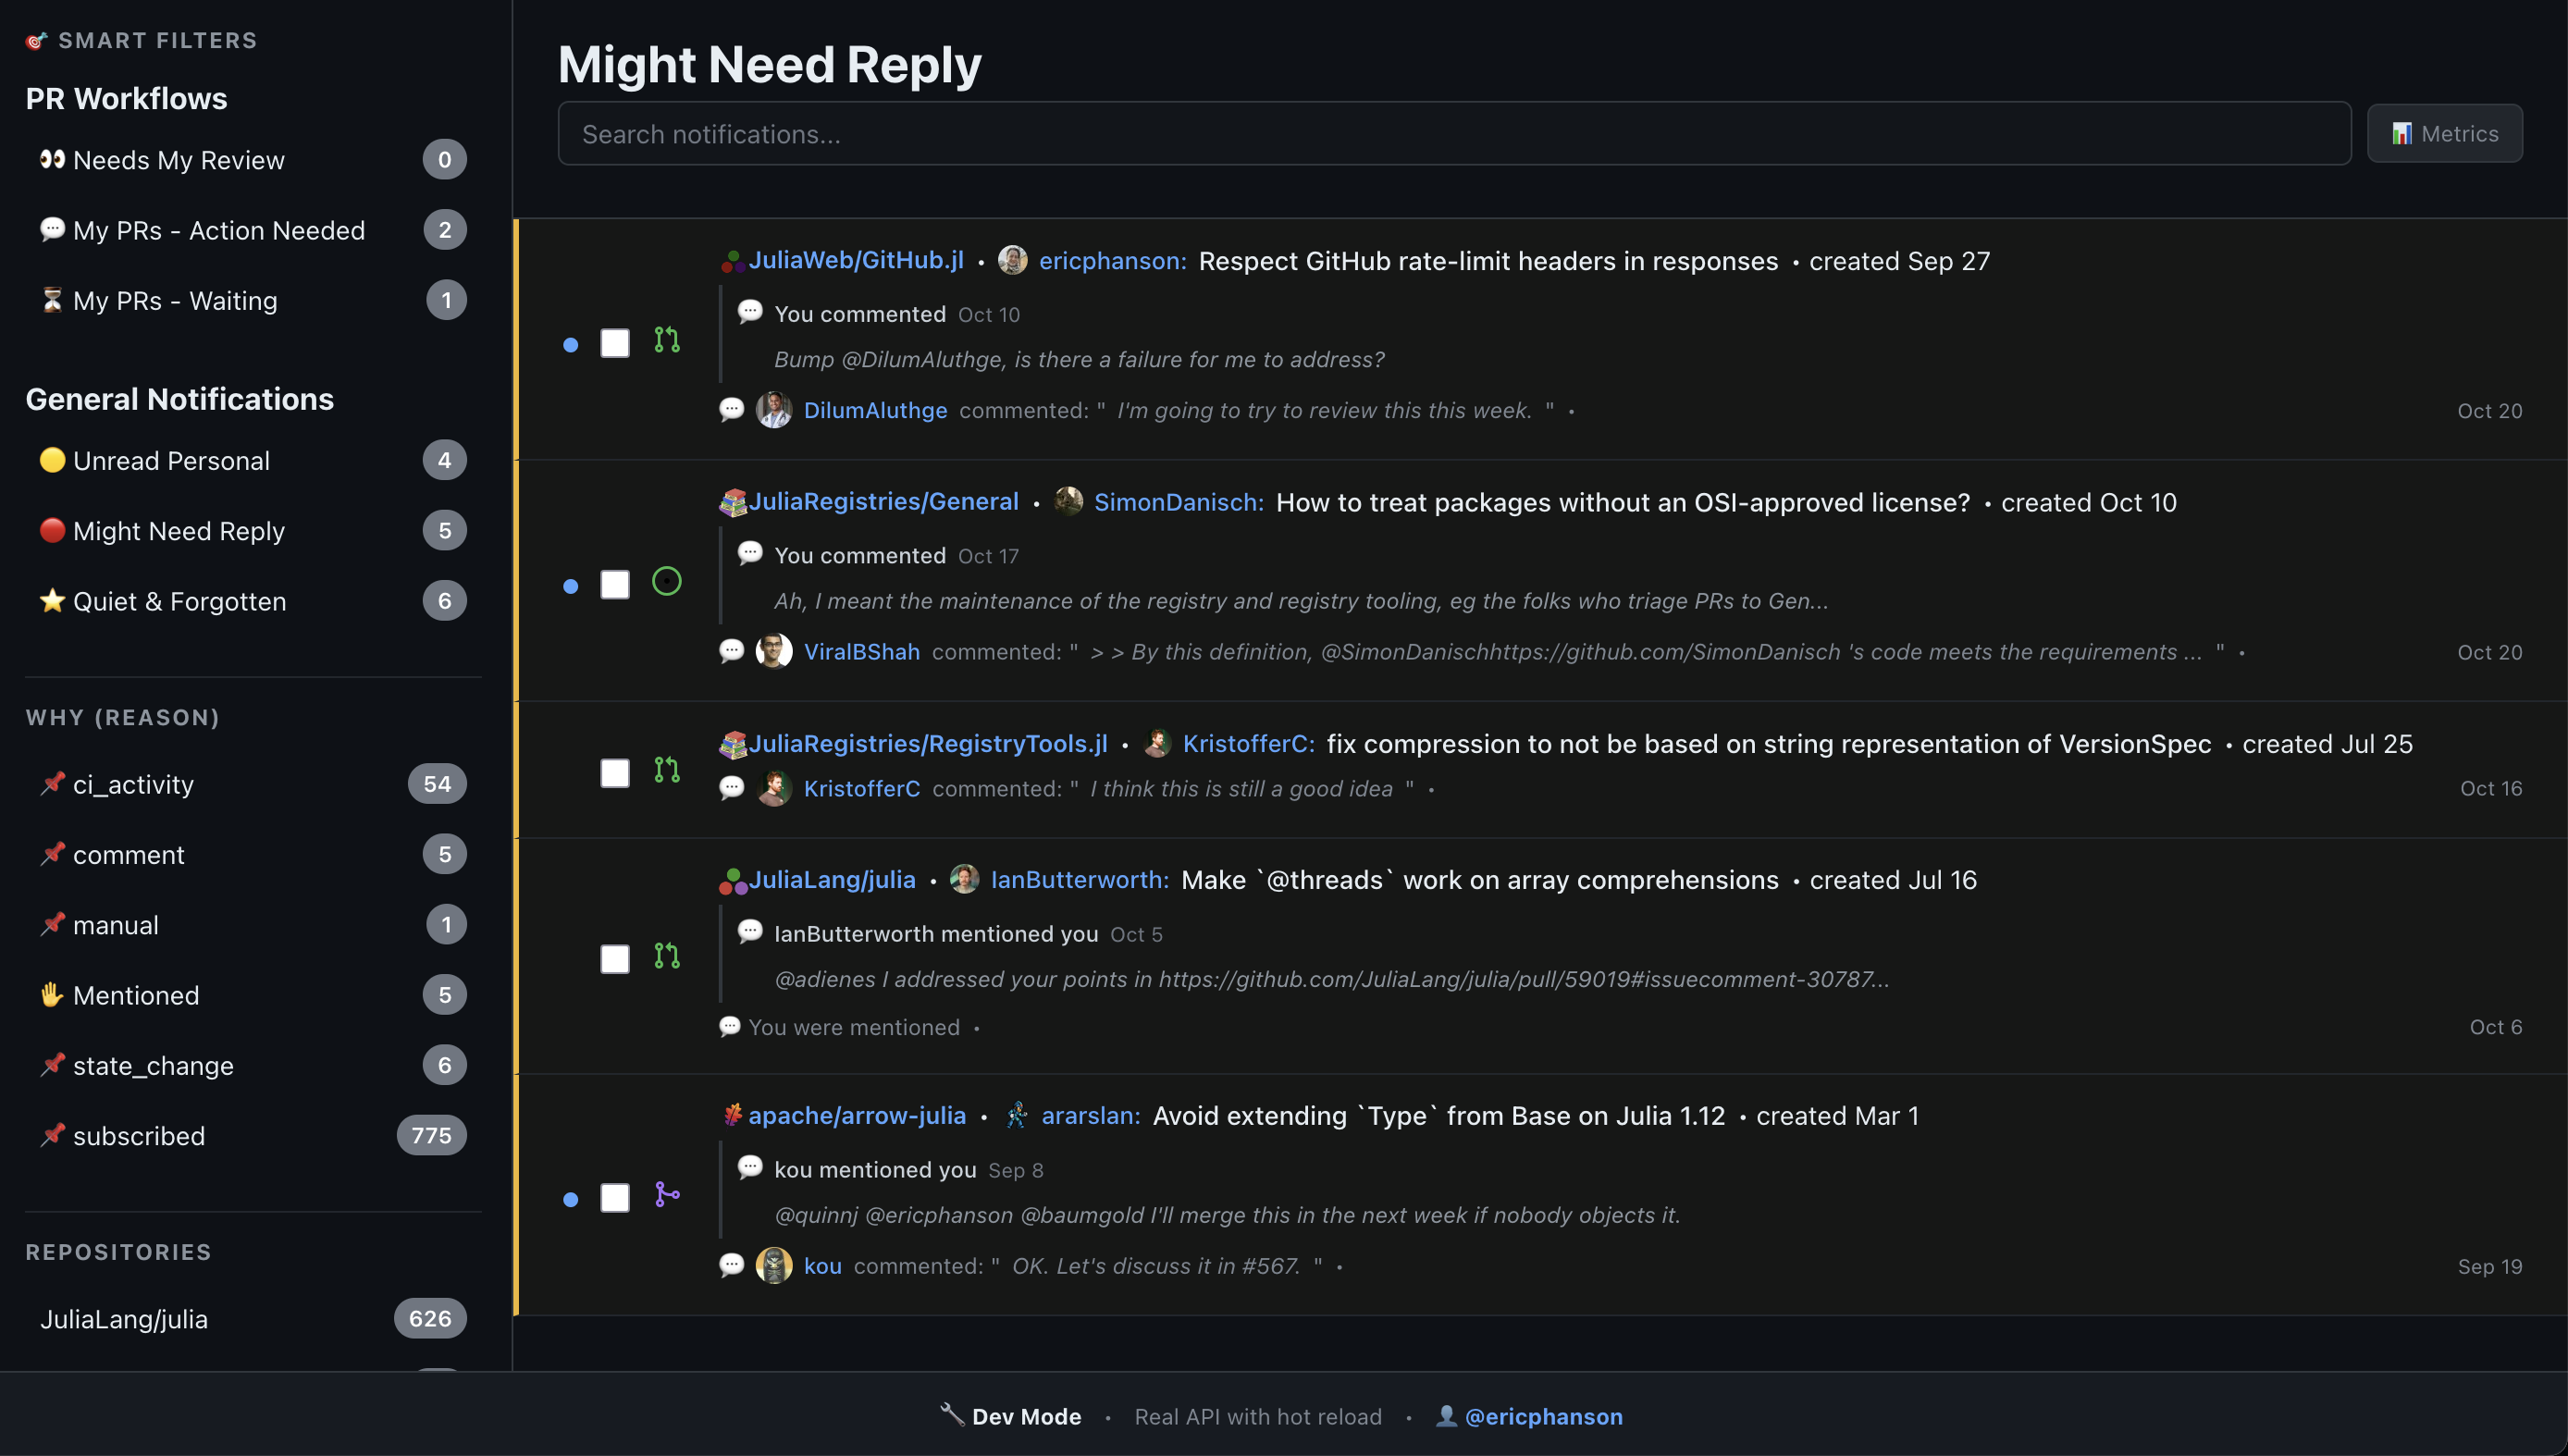Click DilumAluthge's avatar image

pos(774,410)
